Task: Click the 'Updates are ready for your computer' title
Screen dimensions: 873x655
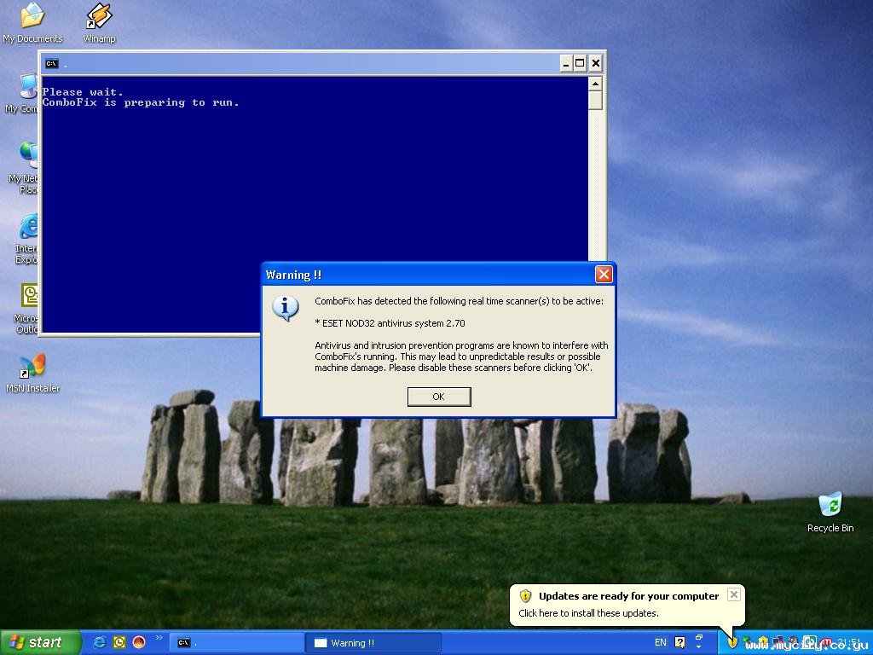Action: pos(628,596)
